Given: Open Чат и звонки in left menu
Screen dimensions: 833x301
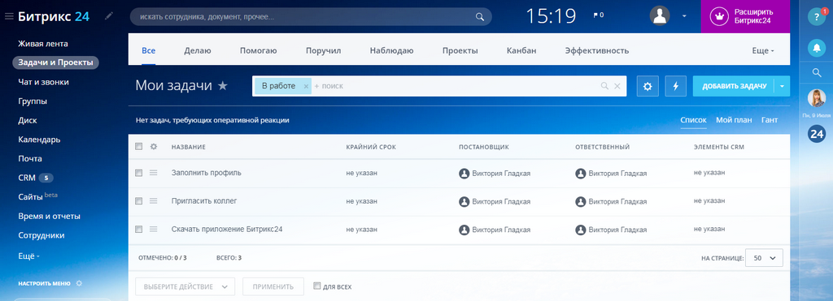Looking at the screenshot, I should coord(43,82).
